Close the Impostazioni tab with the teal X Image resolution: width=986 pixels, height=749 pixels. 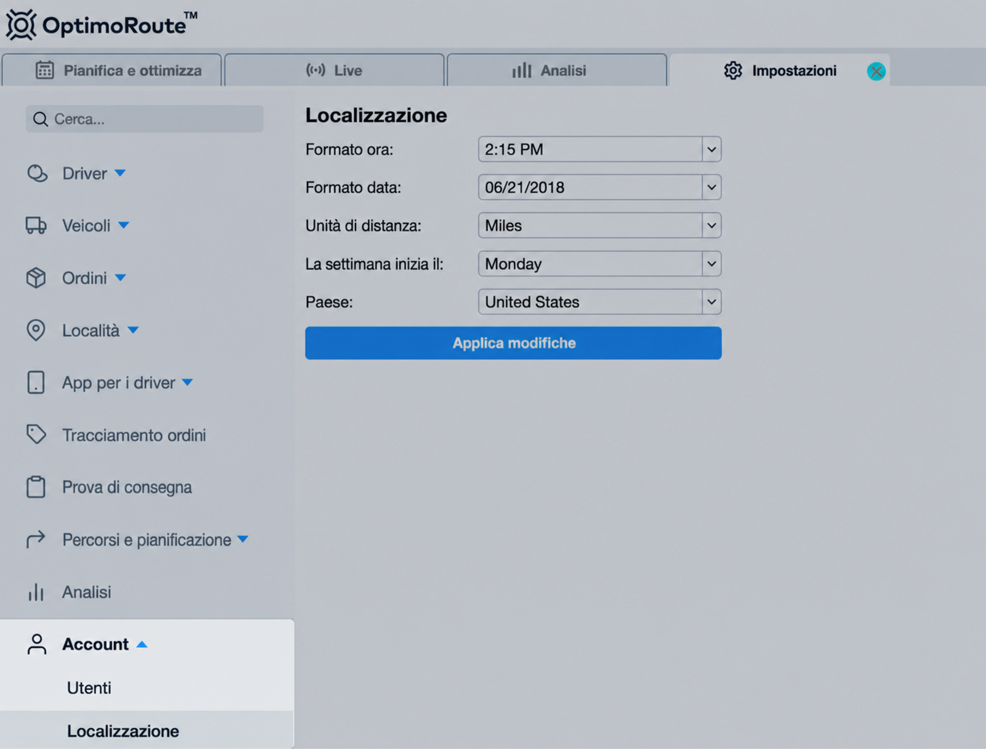tap(876, 71)
